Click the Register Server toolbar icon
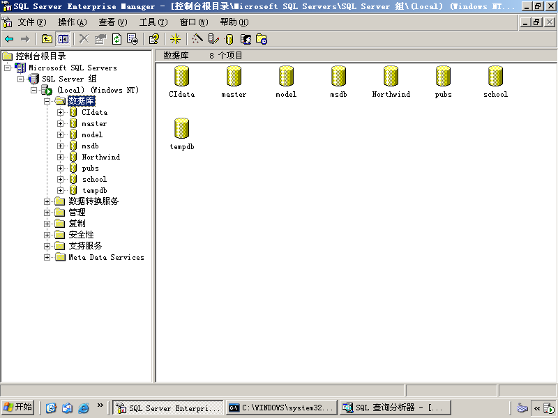The height and width of the screenshot is (418, 558). 213,39
